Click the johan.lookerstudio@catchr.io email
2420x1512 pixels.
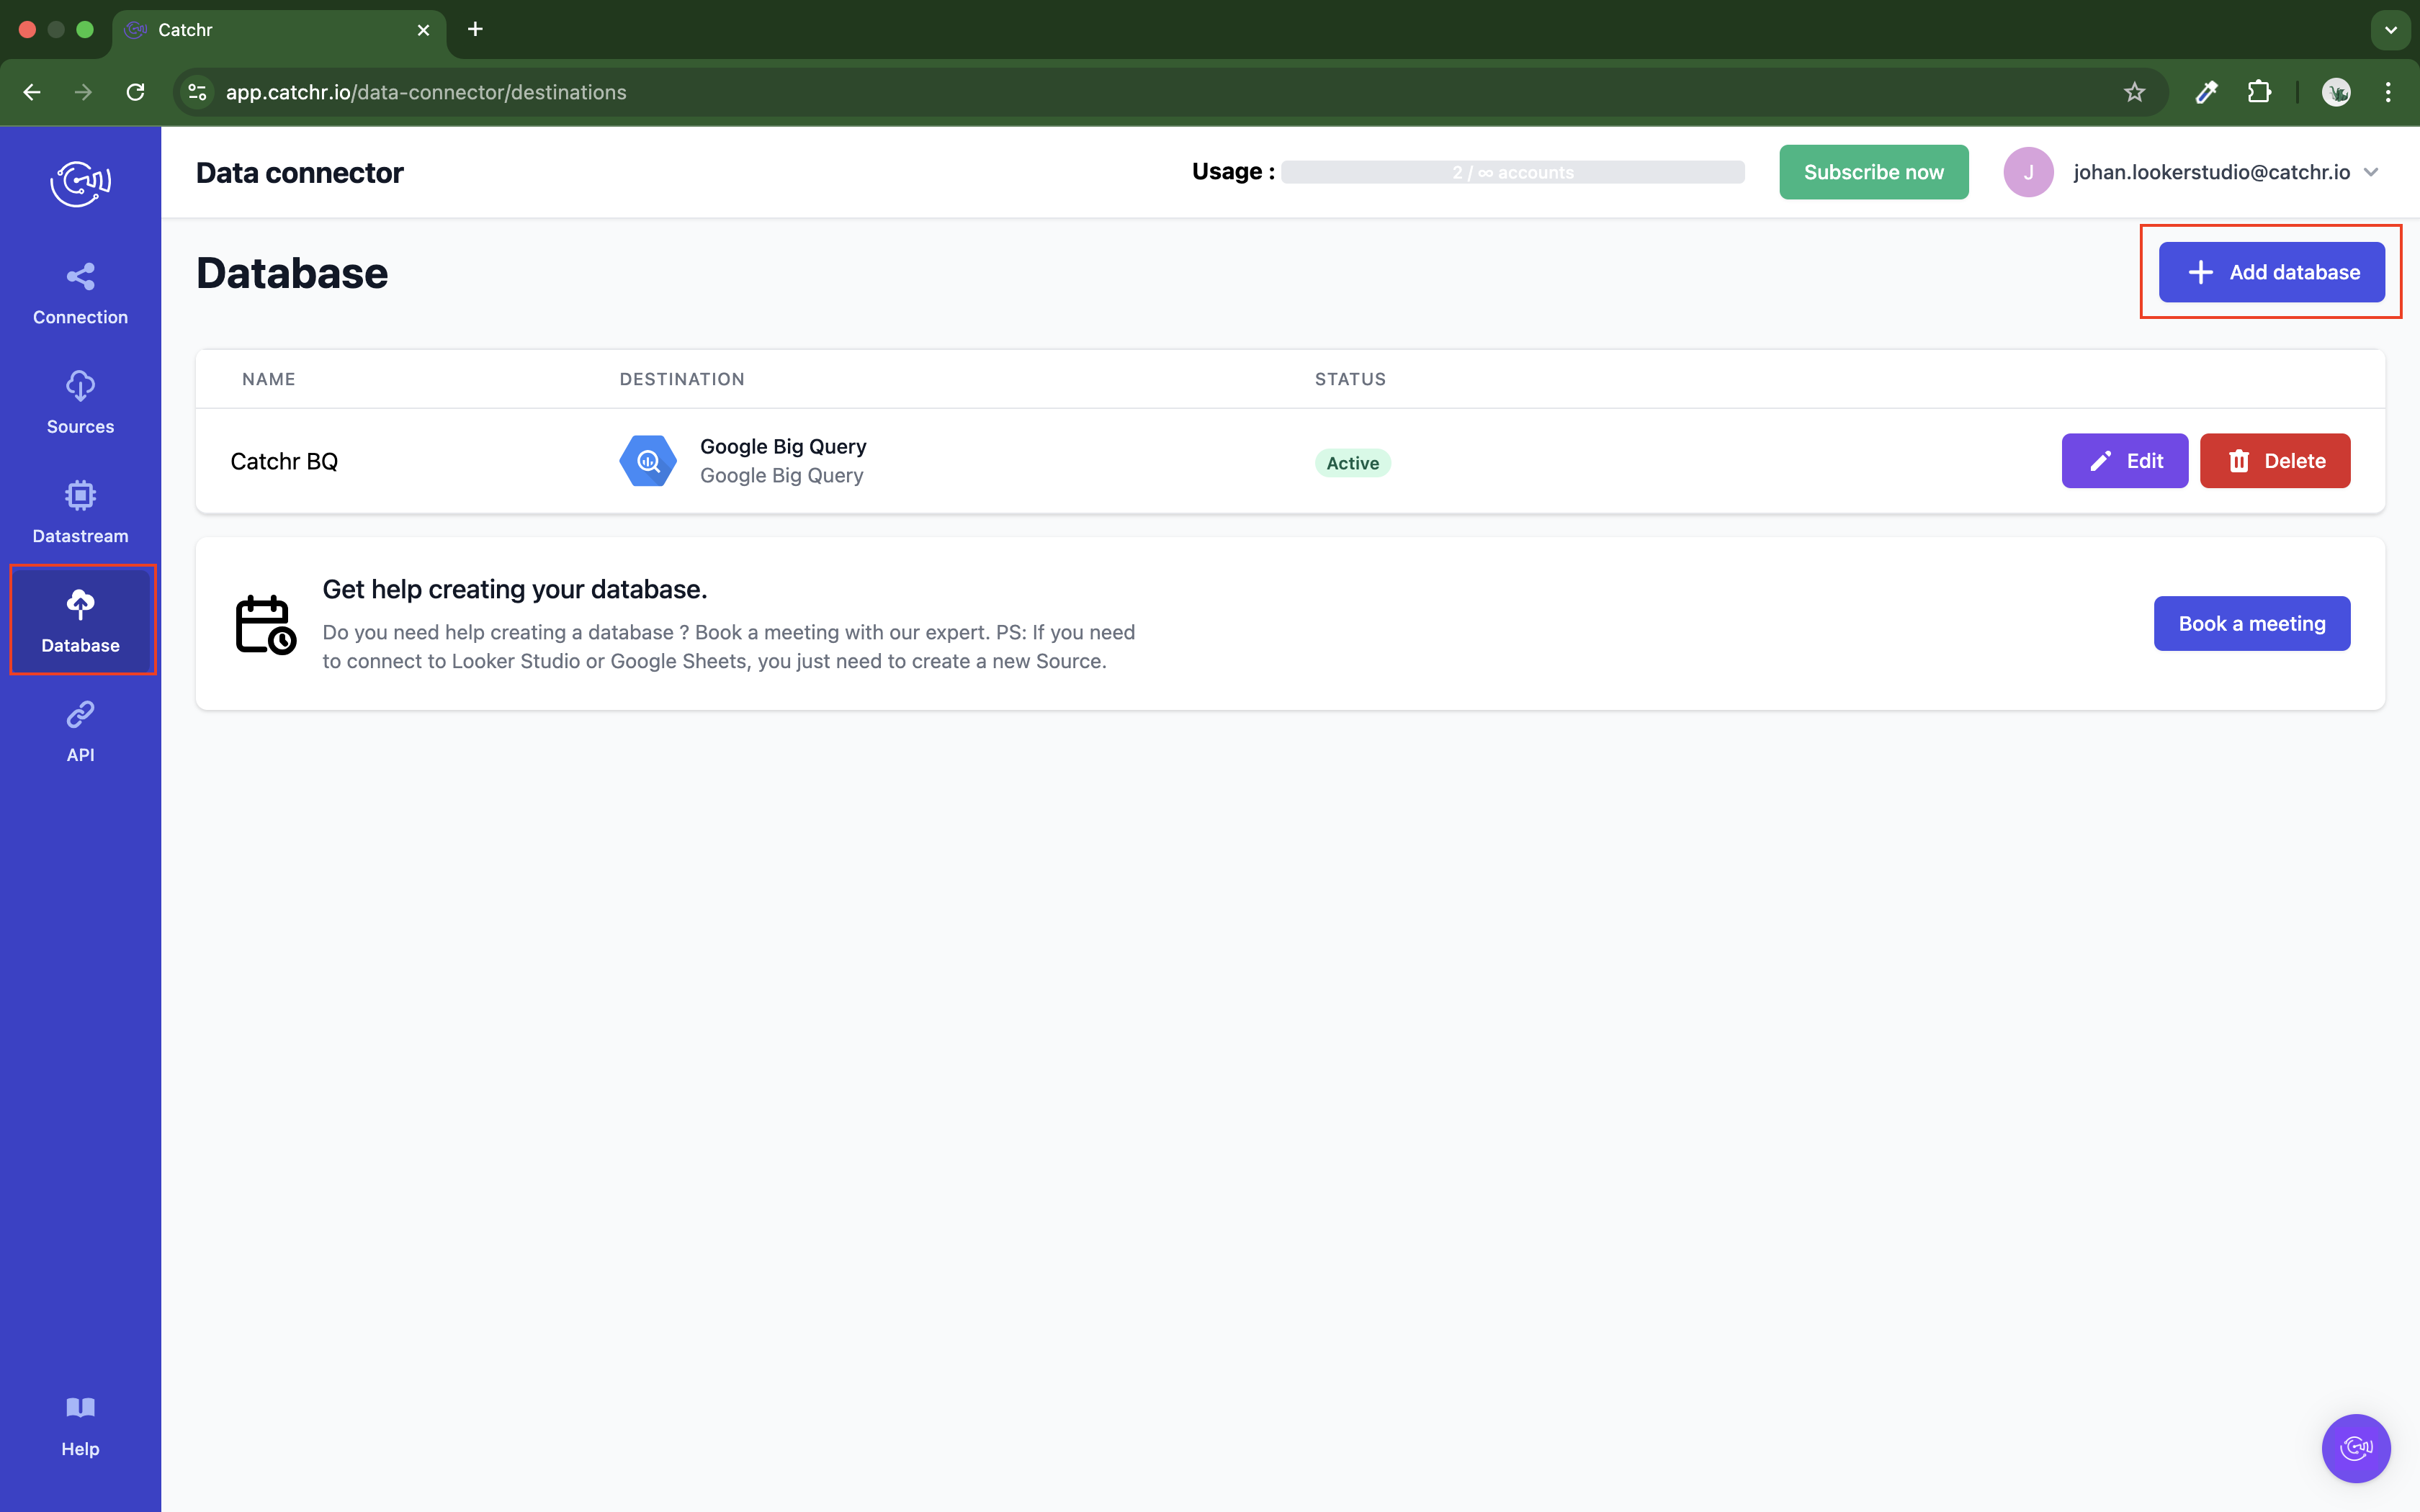coord(2211,172)
